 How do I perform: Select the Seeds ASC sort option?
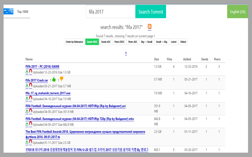pyautogui.click(x=106, y=42)
